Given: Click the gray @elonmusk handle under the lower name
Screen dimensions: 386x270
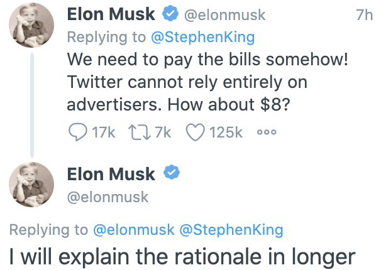Looking at the screenshot, I should click(108, 197).
